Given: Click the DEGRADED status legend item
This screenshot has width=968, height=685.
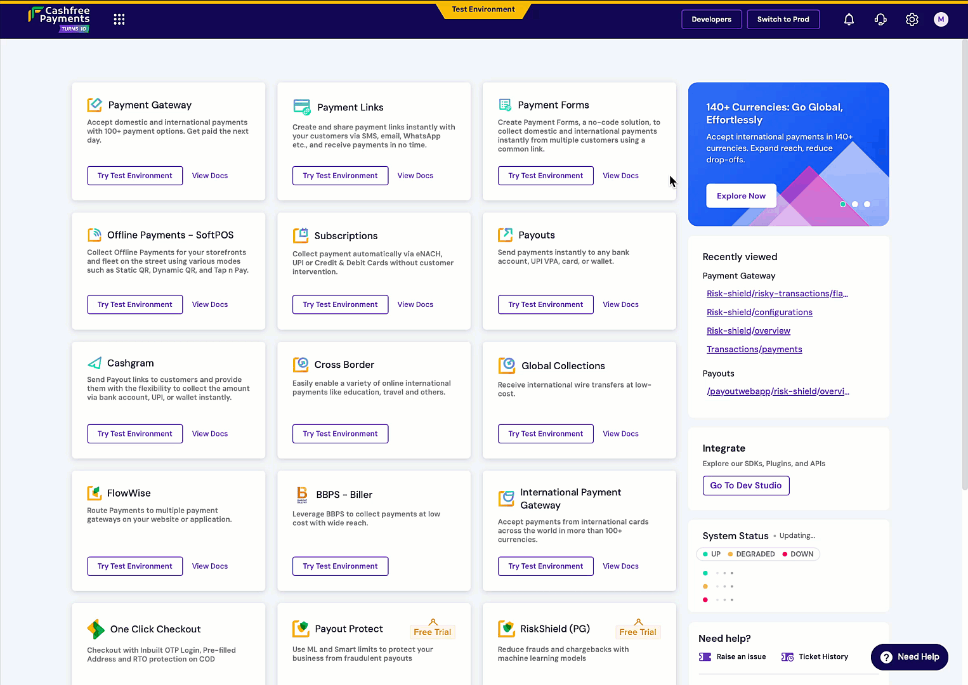Looking at the screenshot, I should coord(751,554).
